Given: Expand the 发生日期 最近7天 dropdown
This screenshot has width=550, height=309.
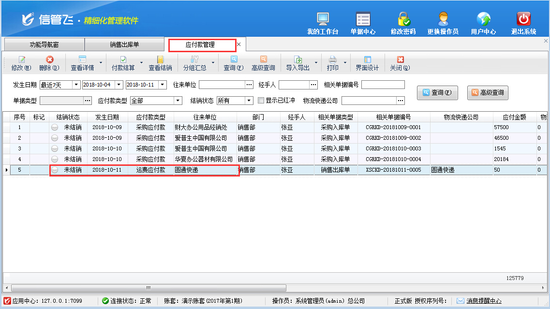Looking at the screenshot, I should coord(76,85).
